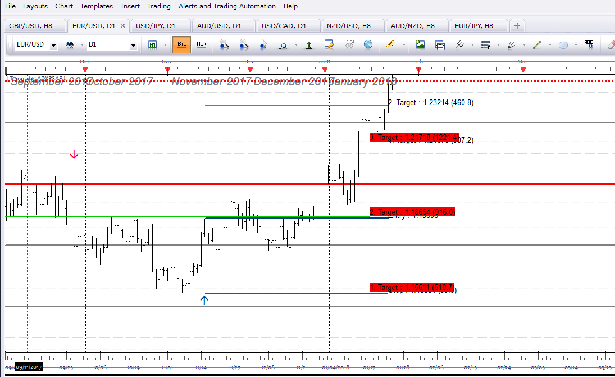Click the vertical zoom magnifier icon
Viewport: 615px width, 377px height.
(x=283, y=45)
